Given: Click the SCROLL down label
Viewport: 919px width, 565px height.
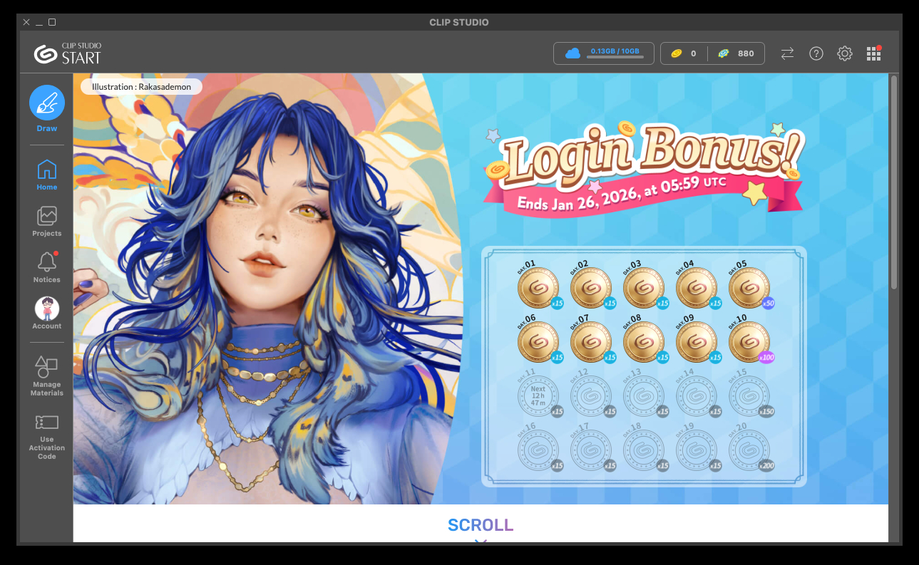Looking at the screenshot, I should (x=480, y=526).
